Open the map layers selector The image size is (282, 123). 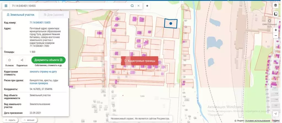(275, 5)
